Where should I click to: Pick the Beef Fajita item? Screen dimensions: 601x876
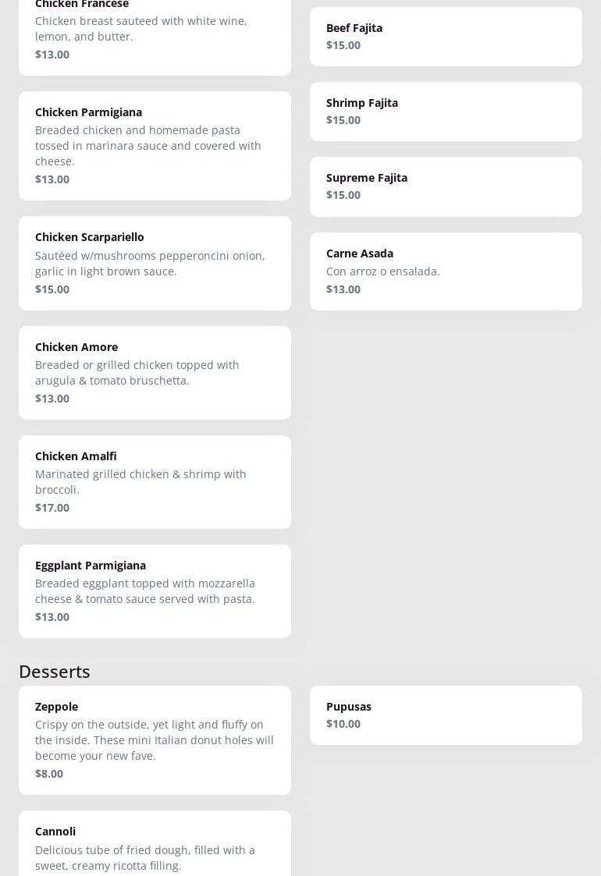446,37
